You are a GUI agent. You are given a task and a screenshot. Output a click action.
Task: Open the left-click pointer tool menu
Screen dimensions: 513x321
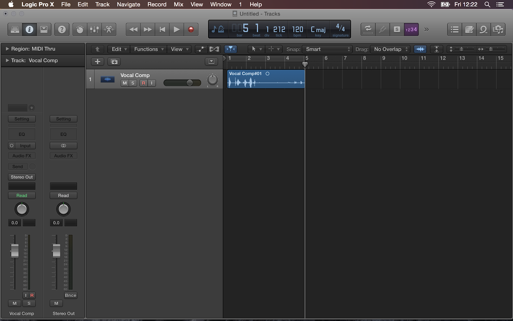tap(256, 49)
